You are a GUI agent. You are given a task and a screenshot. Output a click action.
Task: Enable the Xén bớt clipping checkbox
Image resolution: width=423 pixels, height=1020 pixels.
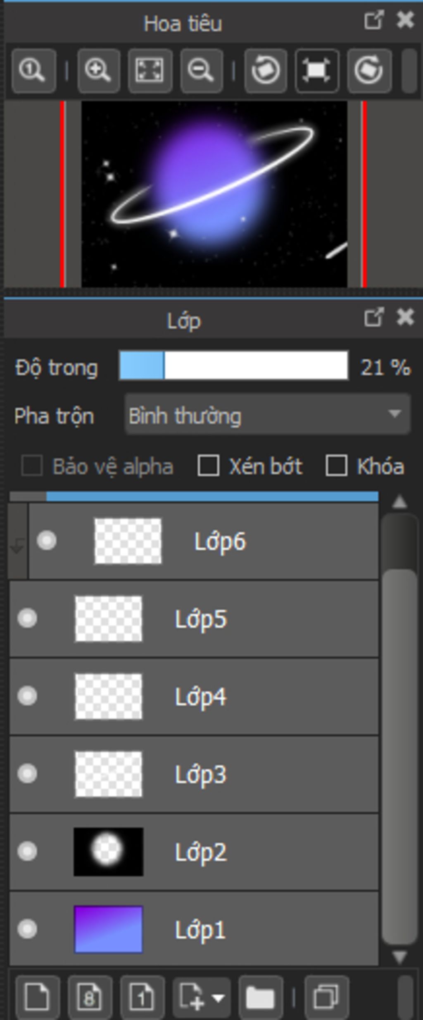tap(208, 466)
